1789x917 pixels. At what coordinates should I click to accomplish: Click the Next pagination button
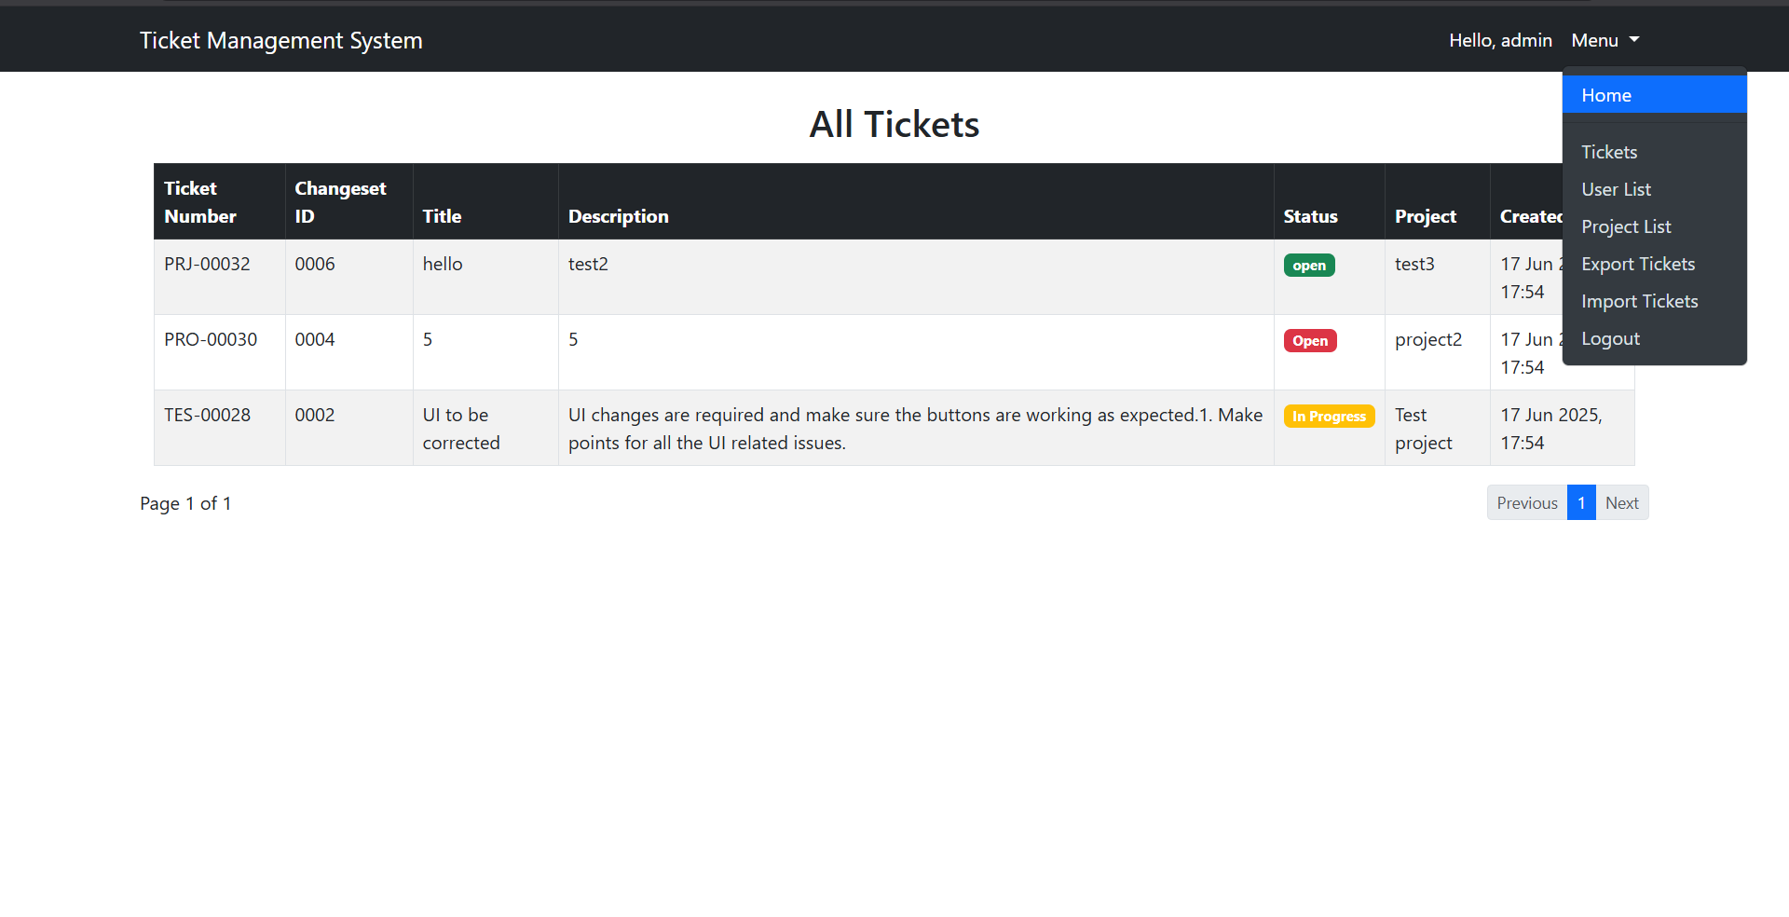(x=1621, y=501)
